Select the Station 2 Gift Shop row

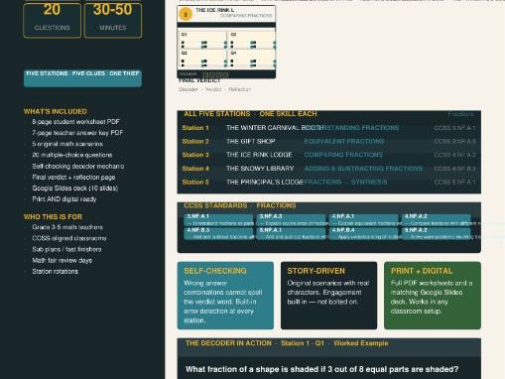click(x=328, y=141)
